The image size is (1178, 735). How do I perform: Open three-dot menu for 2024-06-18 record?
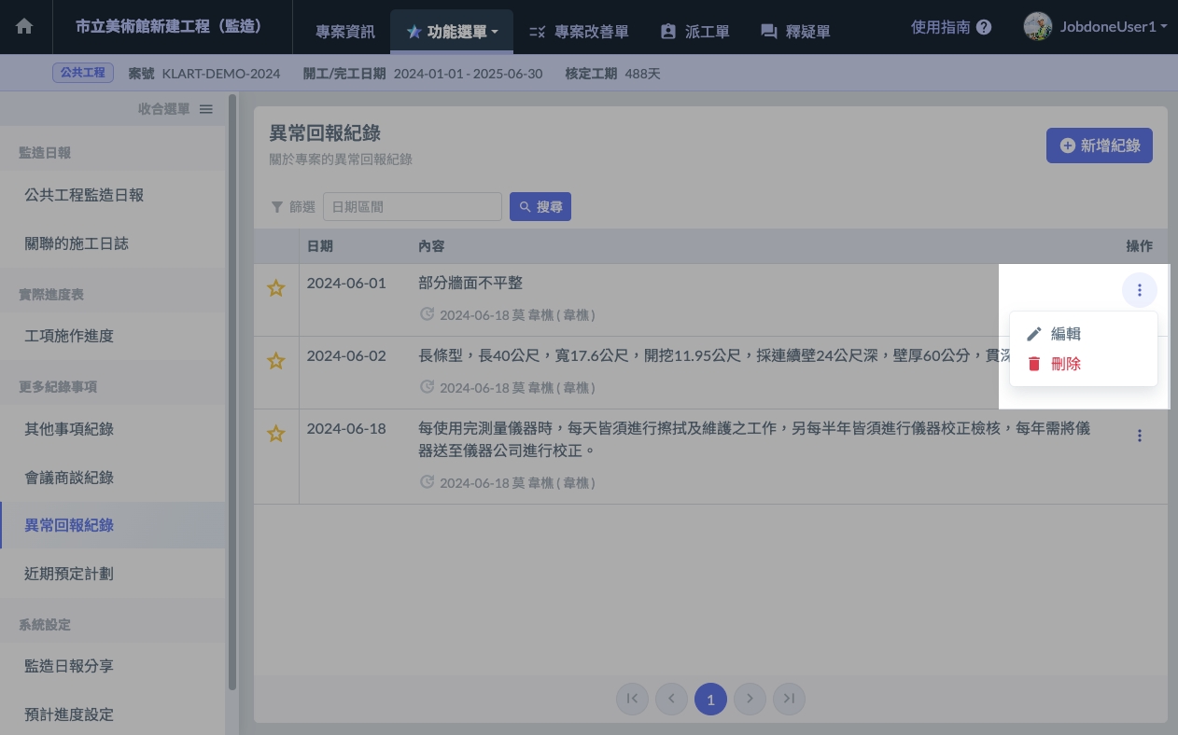(x=1139, y=436)
